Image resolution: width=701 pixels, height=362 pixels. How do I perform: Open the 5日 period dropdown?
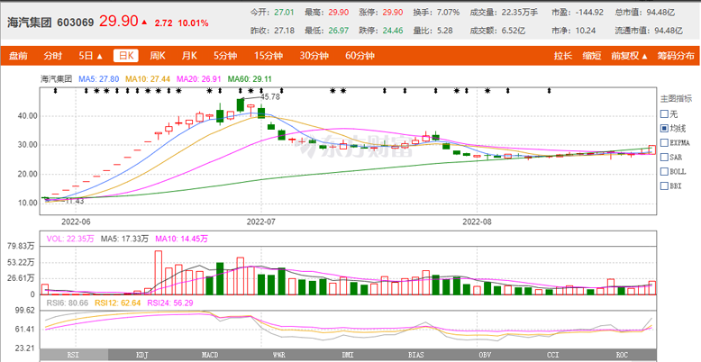[90, 56]
